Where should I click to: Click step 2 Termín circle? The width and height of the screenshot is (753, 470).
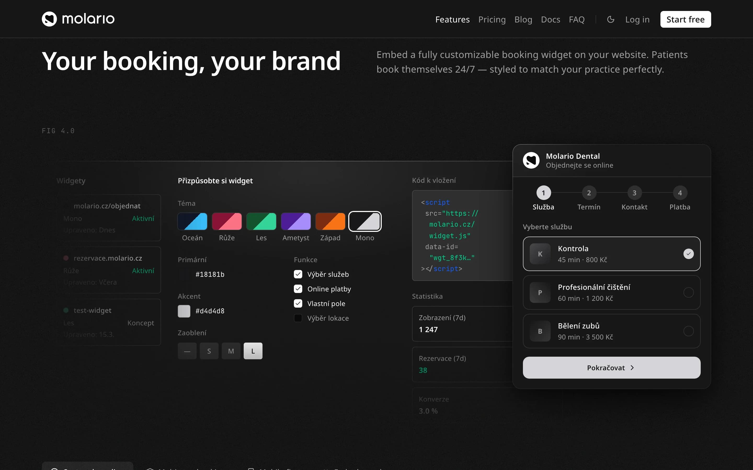(x=589, y=193)
